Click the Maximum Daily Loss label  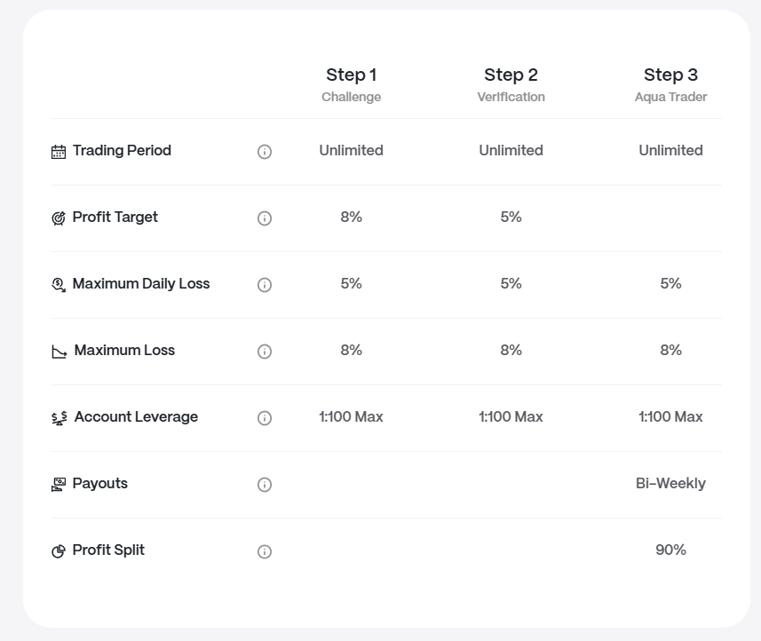point(141,283)
